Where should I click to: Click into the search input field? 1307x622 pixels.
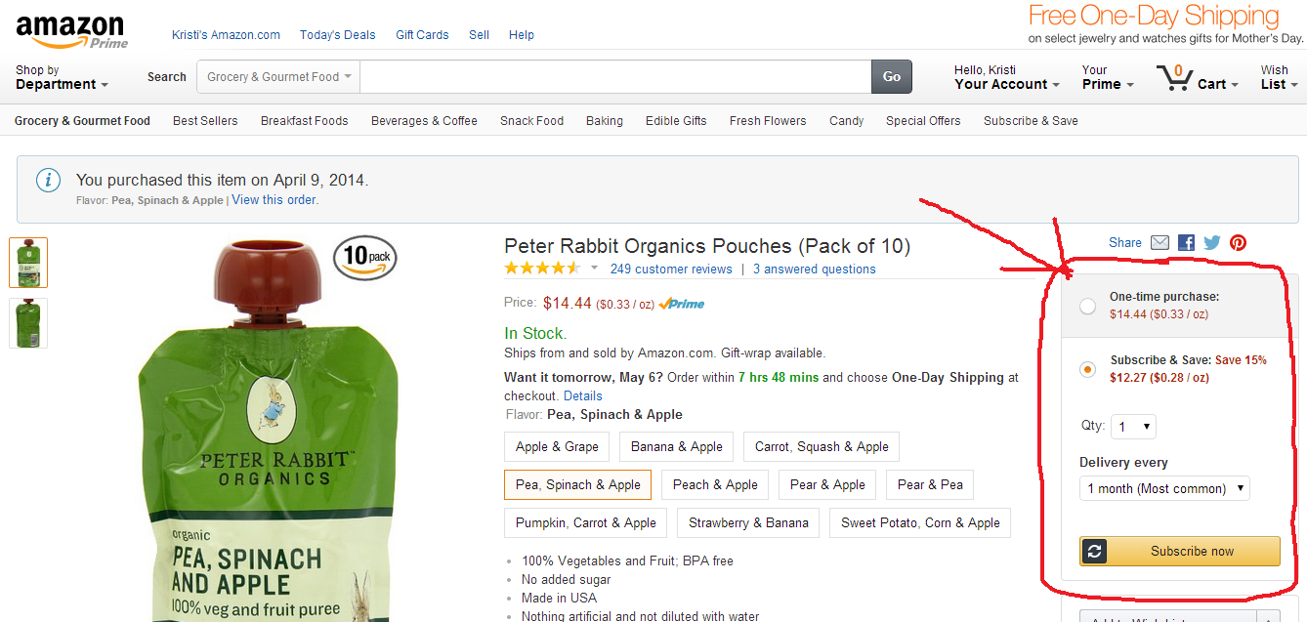[615, 77]
